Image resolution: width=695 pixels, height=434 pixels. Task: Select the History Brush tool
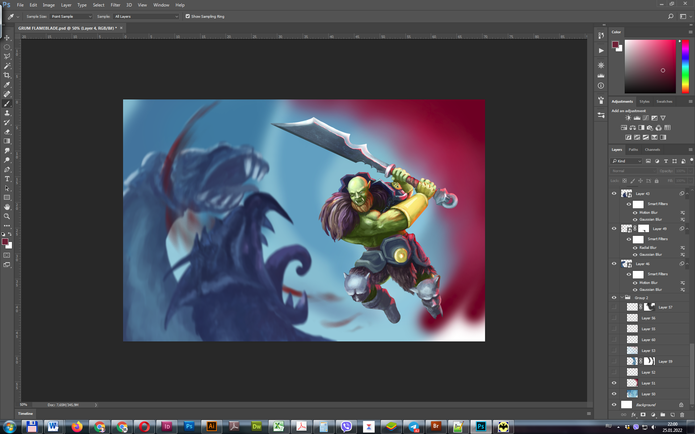coord(7,122)
